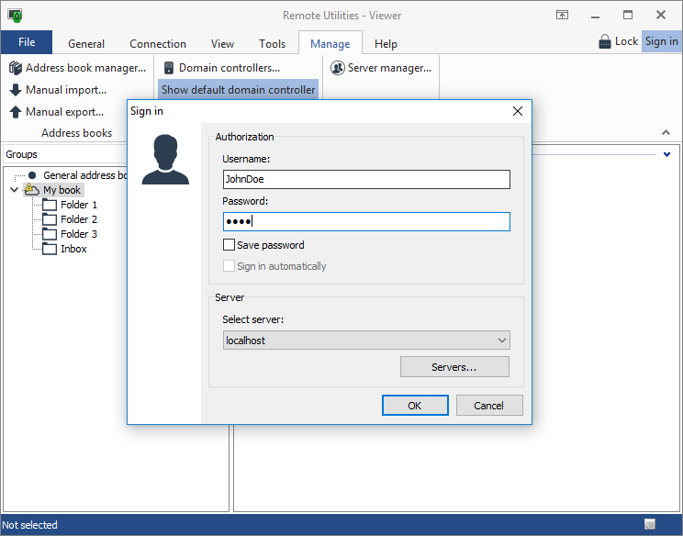Click the Lock text label
The height and width of the screenshot is (536, 683).
(626, 41)
